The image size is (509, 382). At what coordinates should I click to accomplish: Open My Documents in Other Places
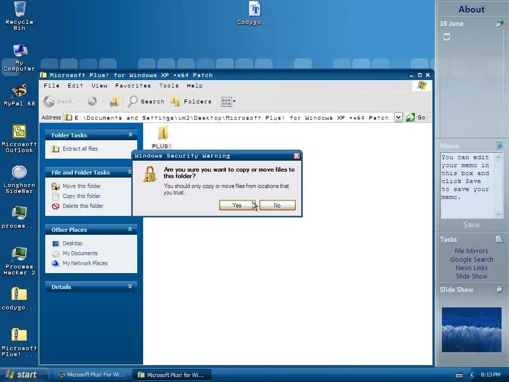point(80,253)
